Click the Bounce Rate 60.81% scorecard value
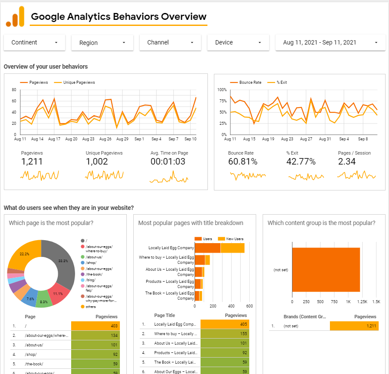 coord(243,162)
